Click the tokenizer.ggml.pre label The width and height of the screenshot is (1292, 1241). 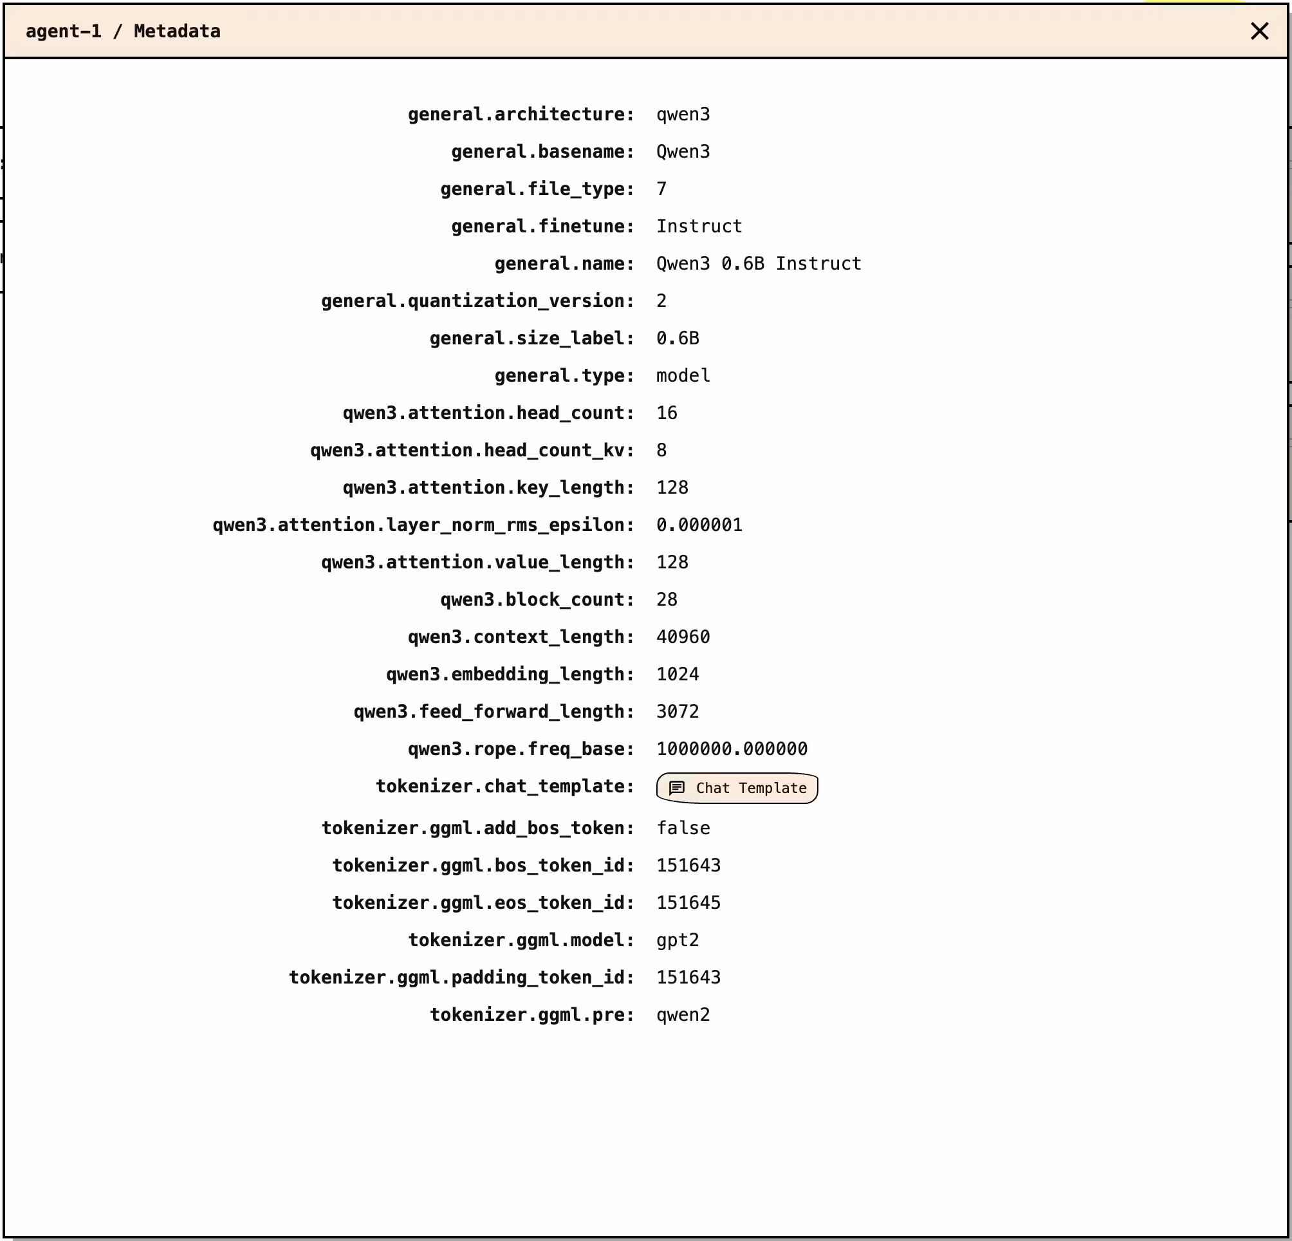[532, 1016]
